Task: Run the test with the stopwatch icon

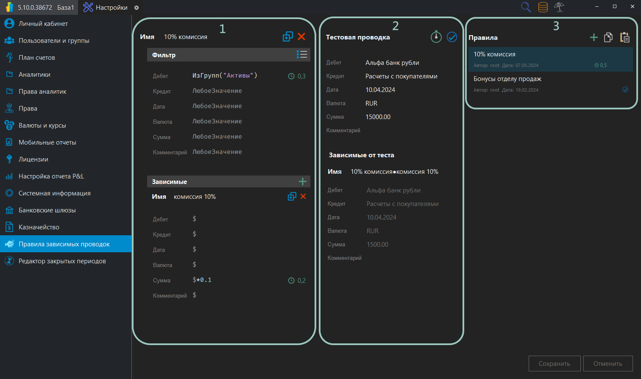Action: coord(436,37)
